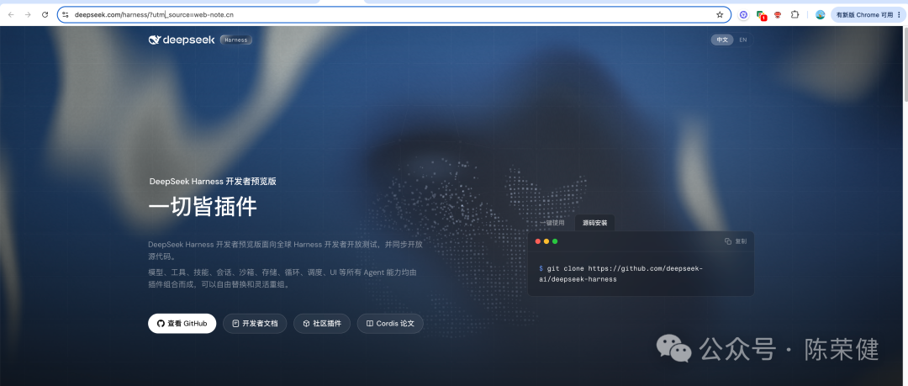
Task: Open Cordis 论文 button
Action: (390, 324)
